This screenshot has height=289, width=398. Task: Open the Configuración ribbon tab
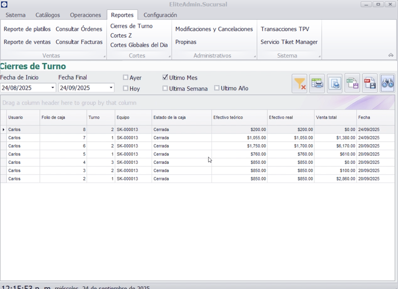pos(160,15)
